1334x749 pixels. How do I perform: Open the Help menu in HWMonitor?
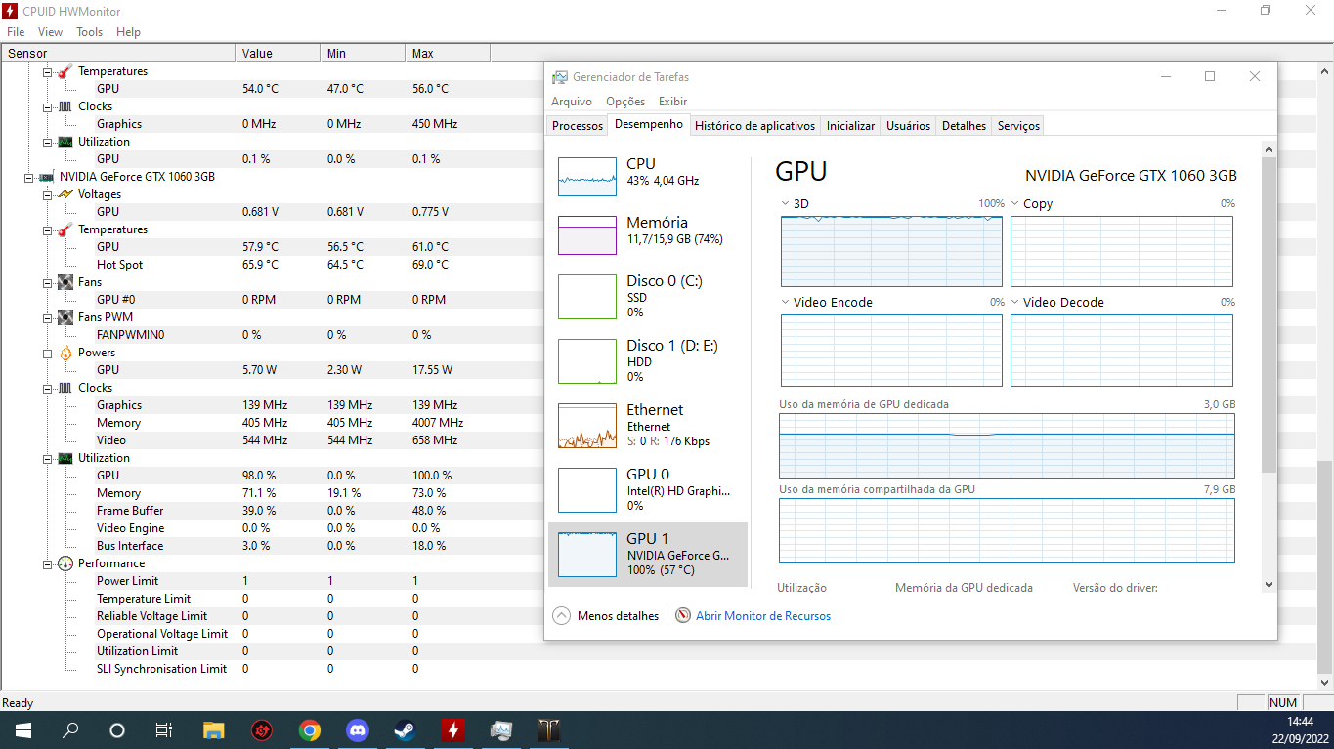pyautogui.click(x=128, y=32)
